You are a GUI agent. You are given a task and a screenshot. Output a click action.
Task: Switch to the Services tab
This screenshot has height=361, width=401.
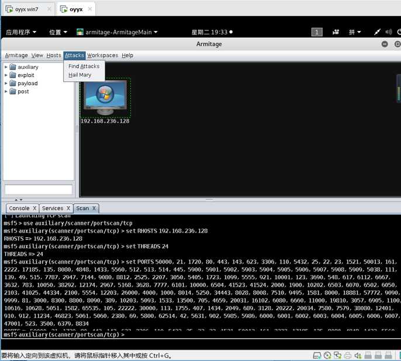53,208
